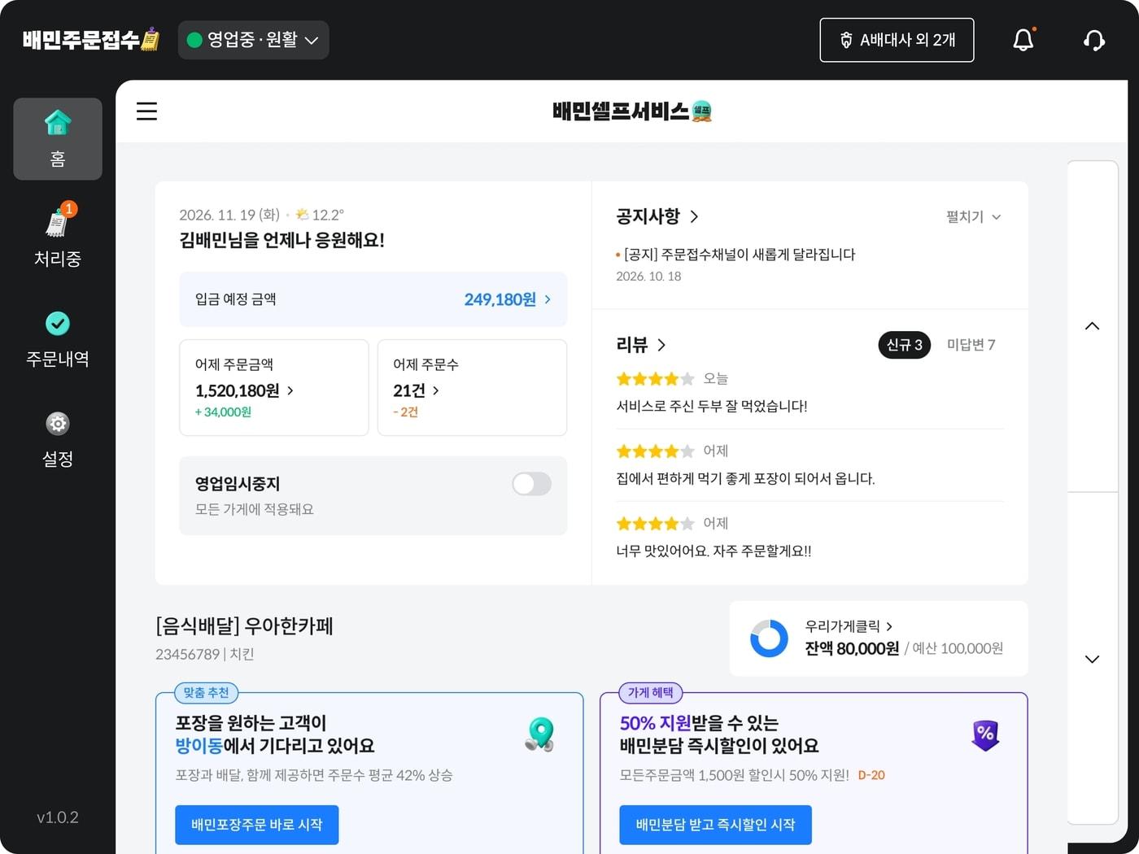This screenshot has height=854, width=1139.
Task: Open notifications bell icon
Action: (x=1023, y=40)
